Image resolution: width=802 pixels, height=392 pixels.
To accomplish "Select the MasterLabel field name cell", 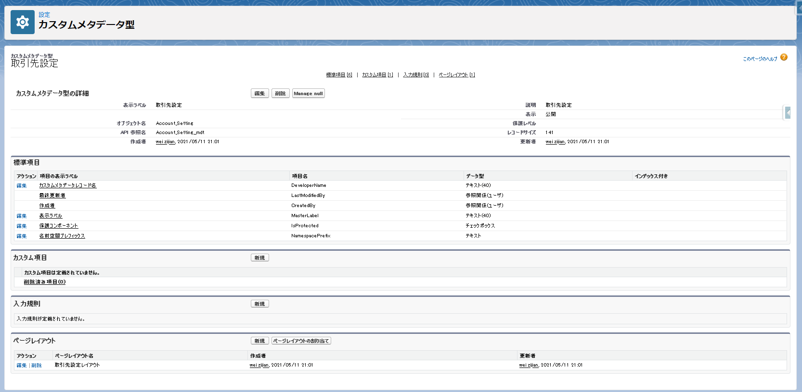I will point(305,216).
